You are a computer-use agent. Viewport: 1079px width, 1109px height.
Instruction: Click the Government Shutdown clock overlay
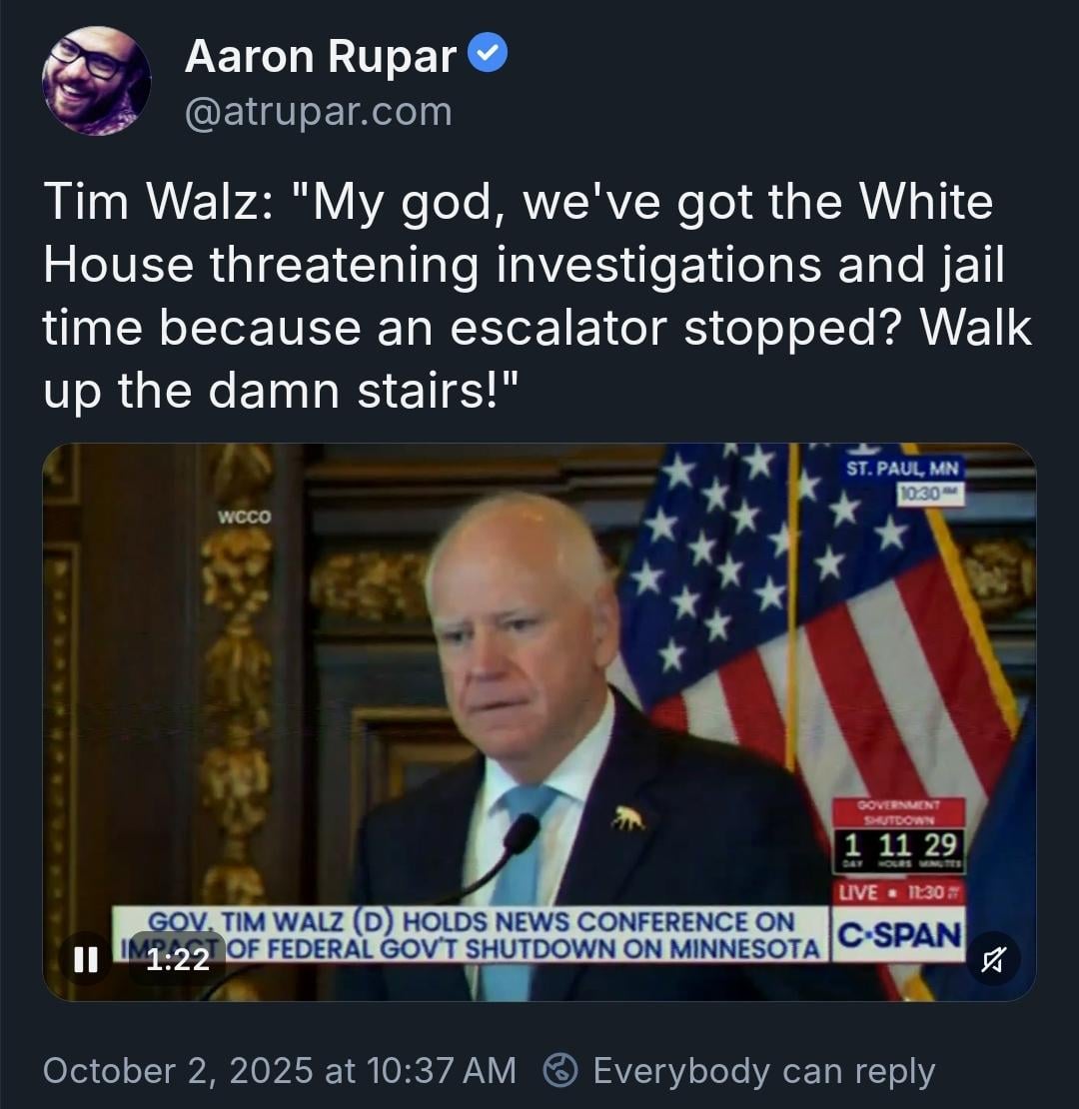click(x=899, y=836)
